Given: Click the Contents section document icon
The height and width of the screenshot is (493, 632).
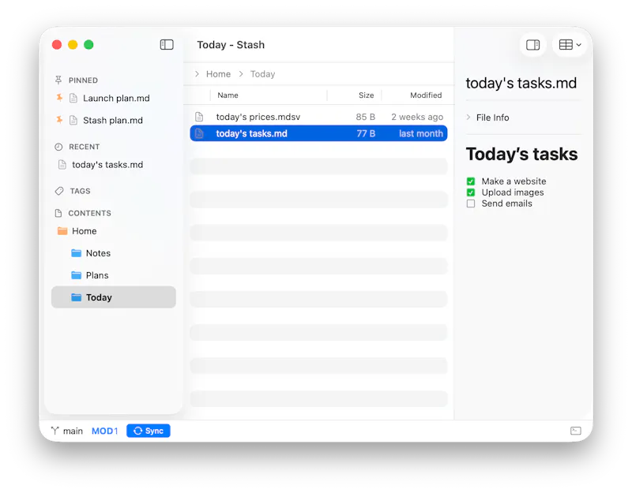Looking at the screenshot, I should click(x=58, y=213).
